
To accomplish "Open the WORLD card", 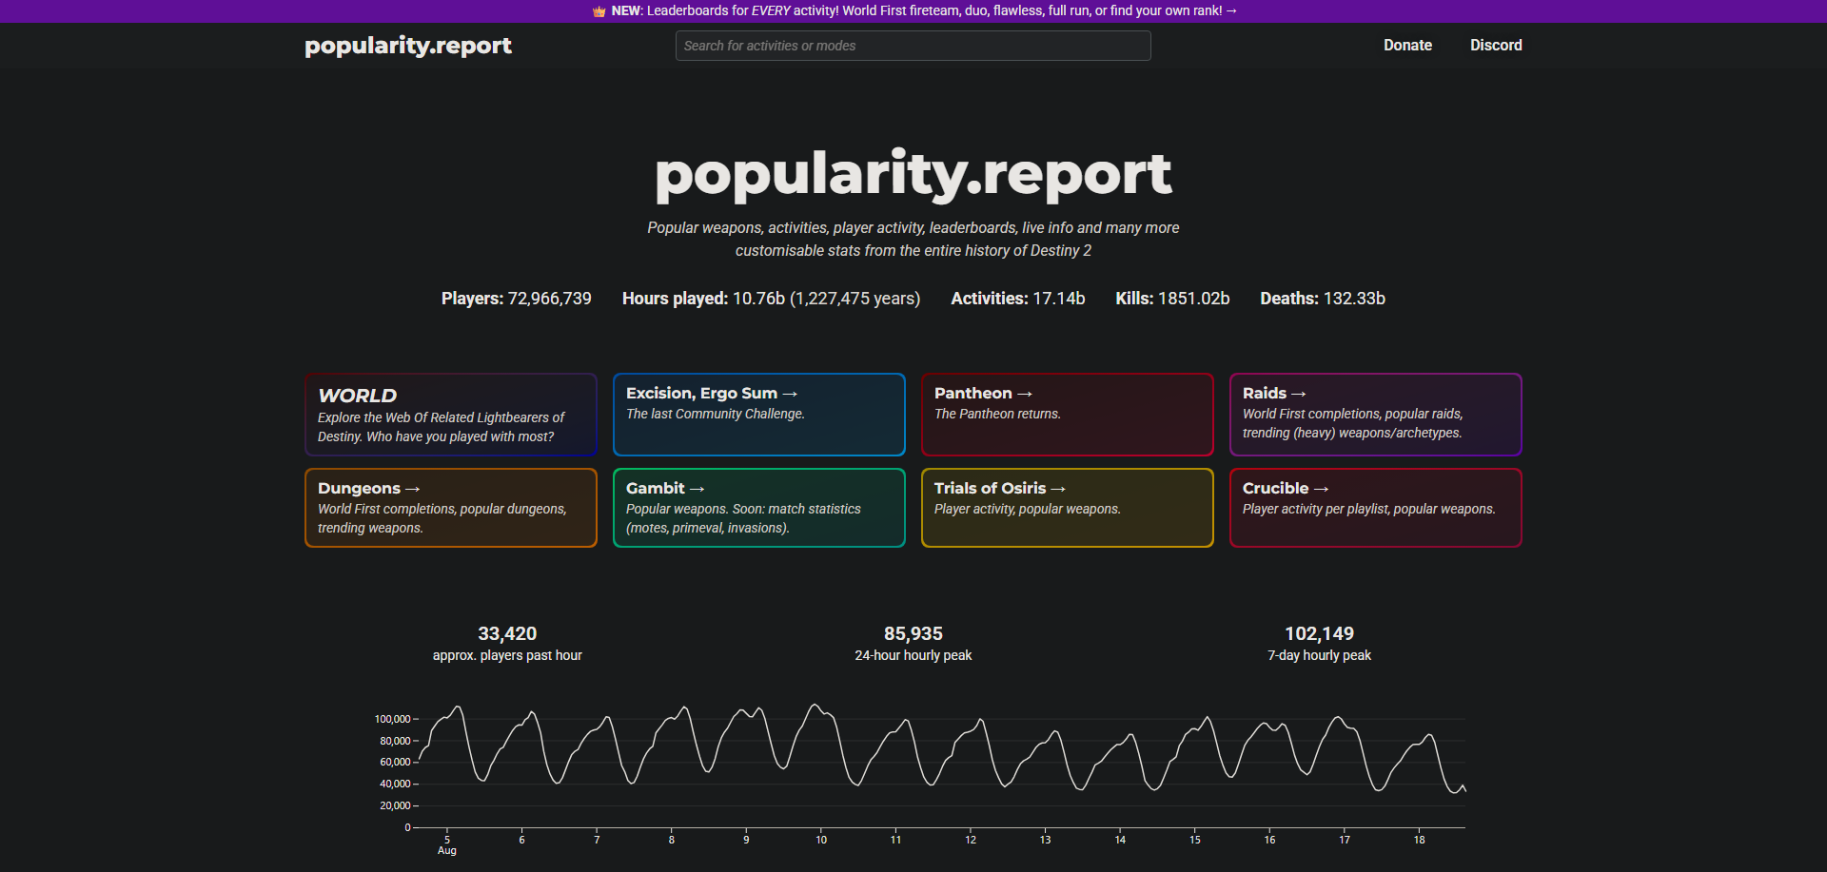I will 451,415.
